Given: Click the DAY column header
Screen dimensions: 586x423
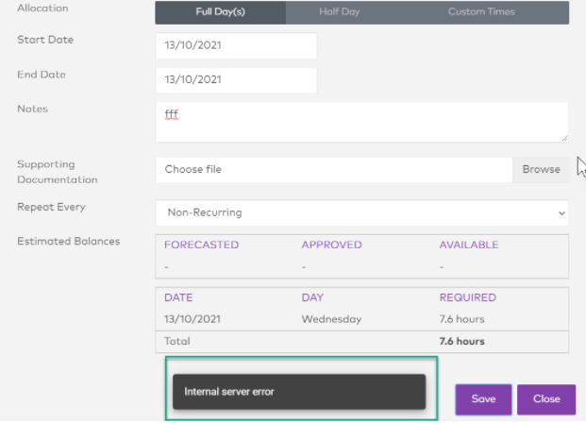Looking at the screenshot, I should point(312,297).
